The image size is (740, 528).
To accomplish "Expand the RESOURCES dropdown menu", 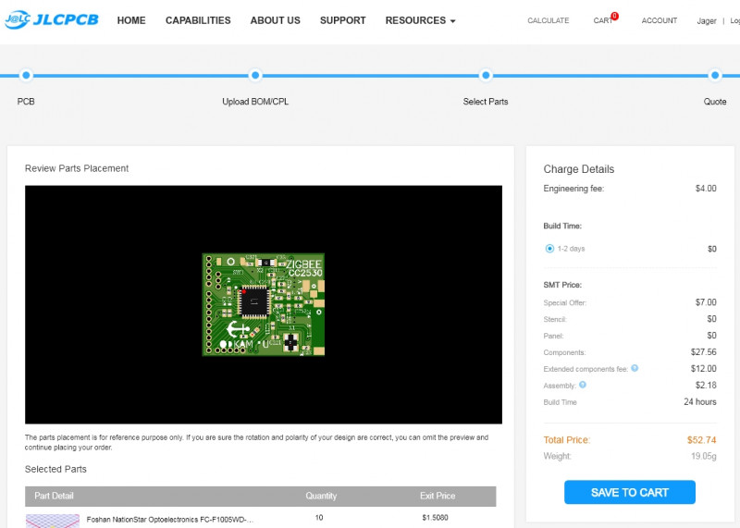I will coord(420,20).
